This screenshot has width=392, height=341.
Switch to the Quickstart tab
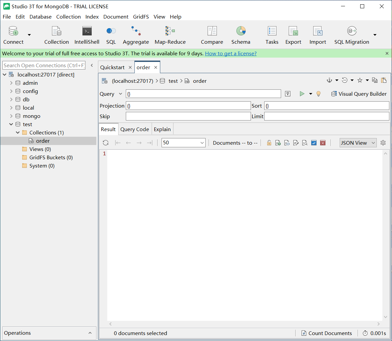click(113, 68)
